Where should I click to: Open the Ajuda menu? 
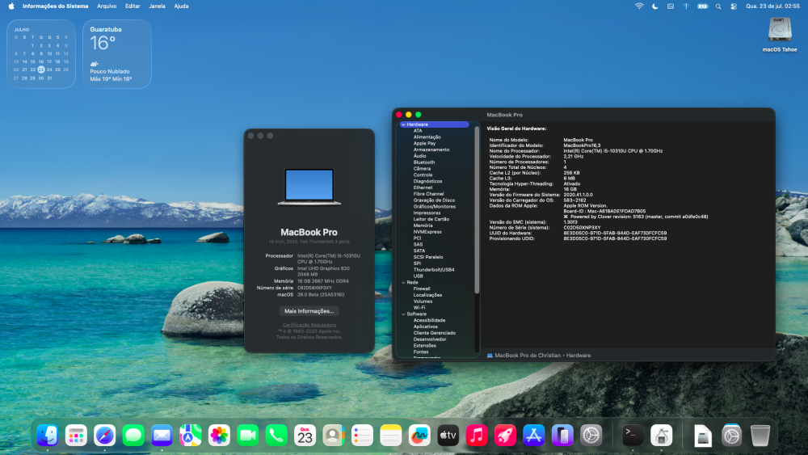pyautogui.click(x=181, y=6)
